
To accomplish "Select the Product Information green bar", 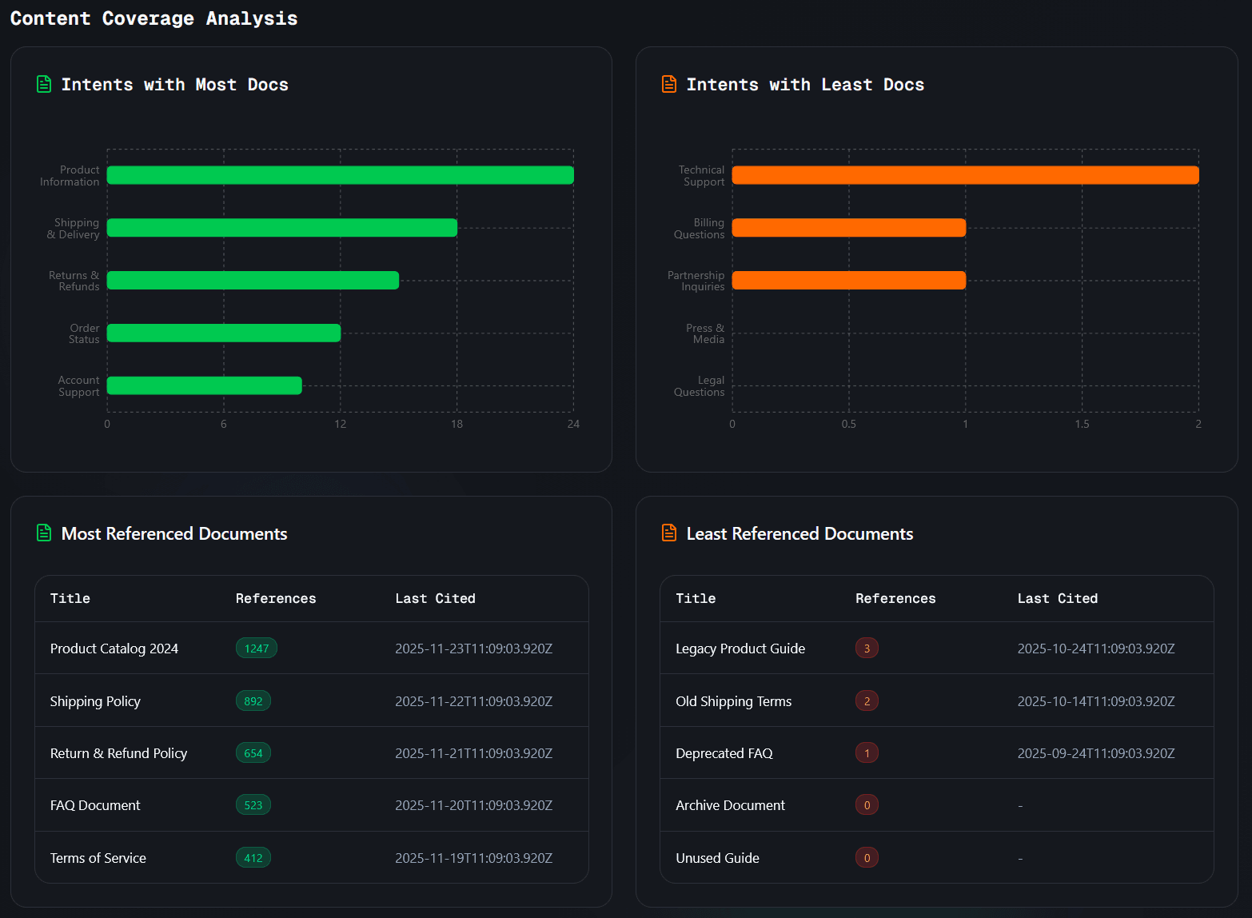I will (340, 175).
